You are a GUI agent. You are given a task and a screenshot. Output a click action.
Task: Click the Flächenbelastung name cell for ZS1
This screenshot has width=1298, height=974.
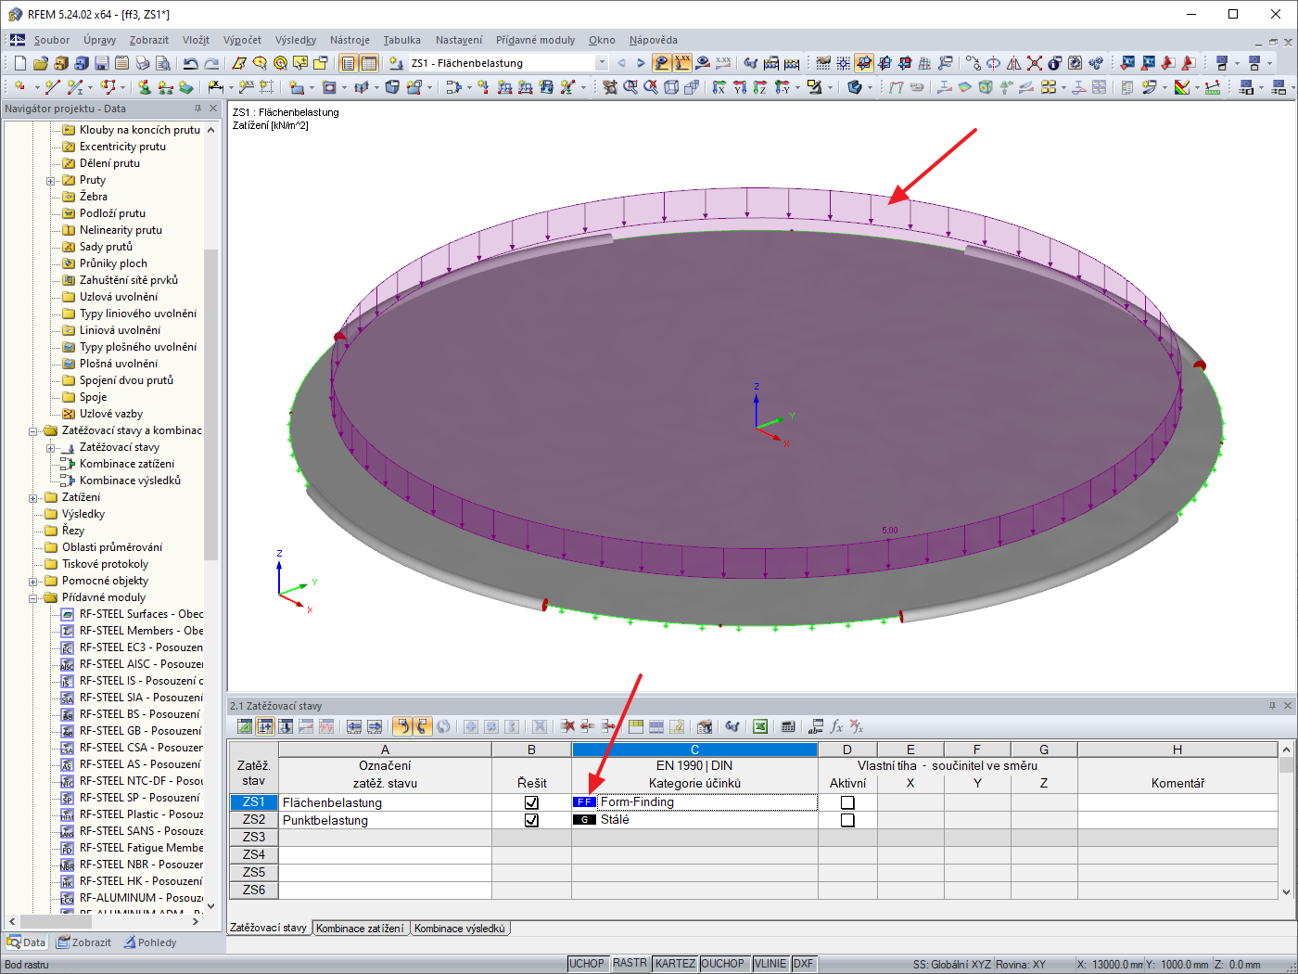(x=385, y=802)
